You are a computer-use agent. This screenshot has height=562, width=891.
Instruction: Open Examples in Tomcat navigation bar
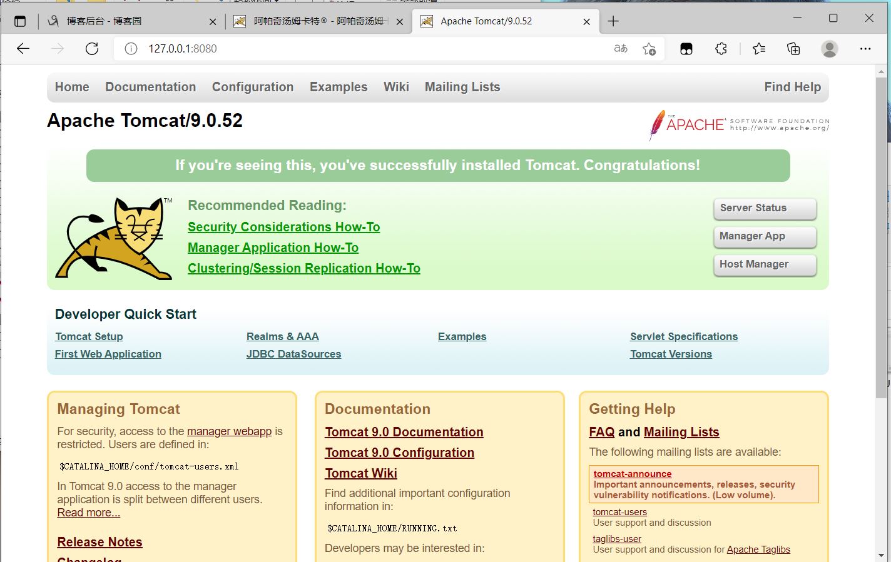pos(339,87)
